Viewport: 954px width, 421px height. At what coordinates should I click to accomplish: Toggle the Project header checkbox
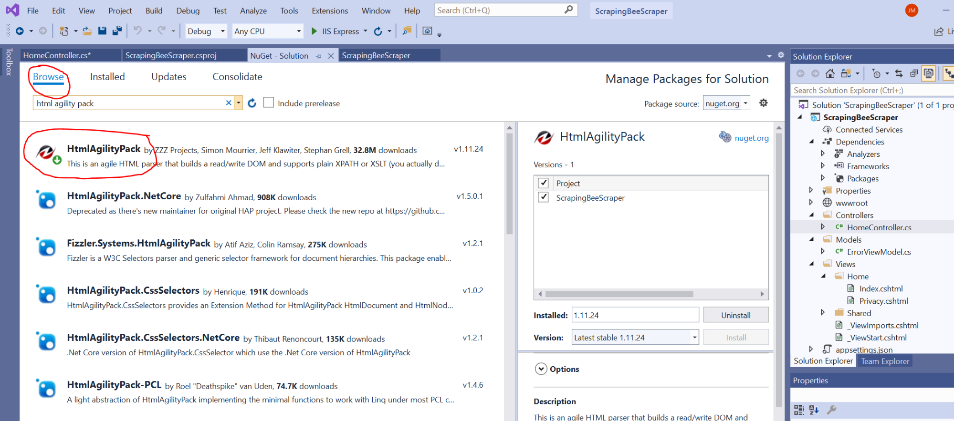[x=543, y=183]
